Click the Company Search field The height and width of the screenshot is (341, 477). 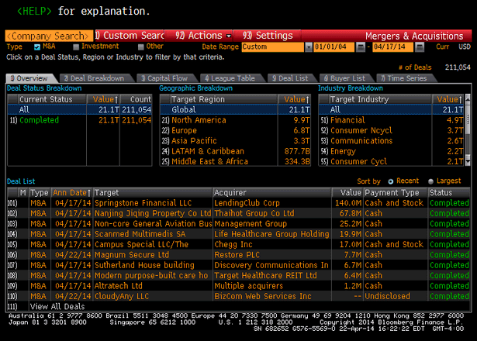tap(49, 36)
